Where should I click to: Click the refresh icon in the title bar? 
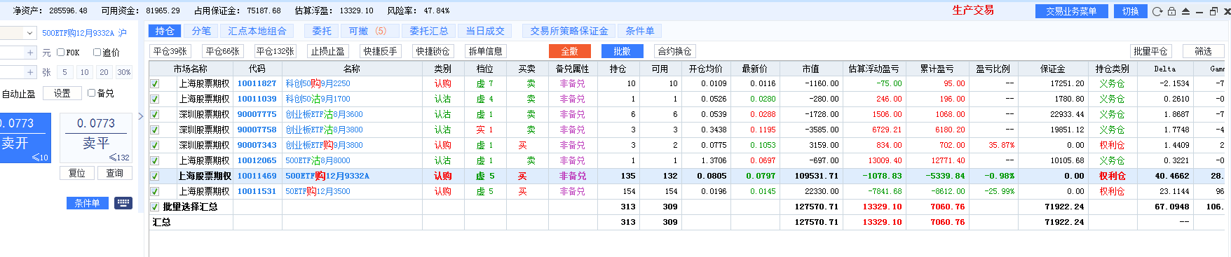(x=1157, y=11)
